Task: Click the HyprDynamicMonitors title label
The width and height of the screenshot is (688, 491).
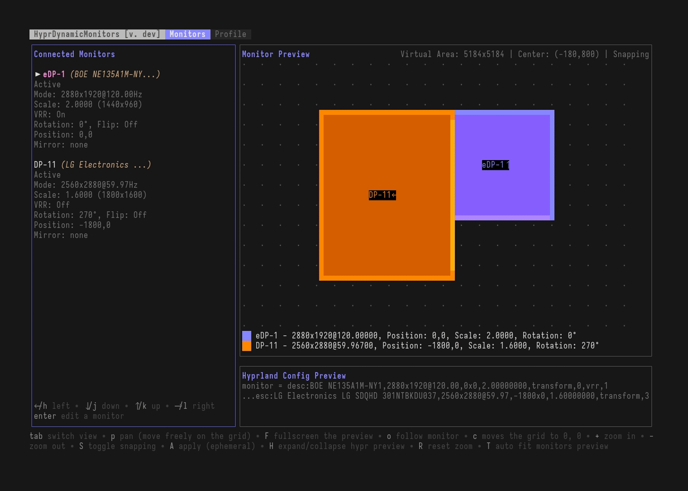Action: 96,34
